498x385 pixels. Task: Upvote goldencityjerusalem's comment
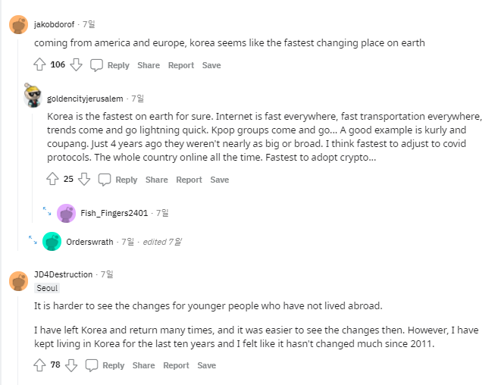52,179
